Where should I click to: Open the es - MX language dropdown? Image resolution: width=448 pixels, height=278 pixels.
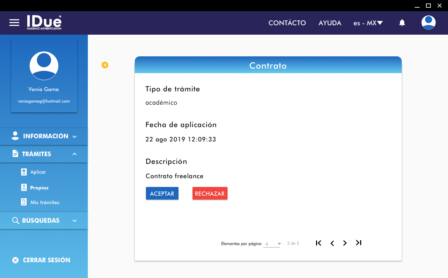pos(368,23)
